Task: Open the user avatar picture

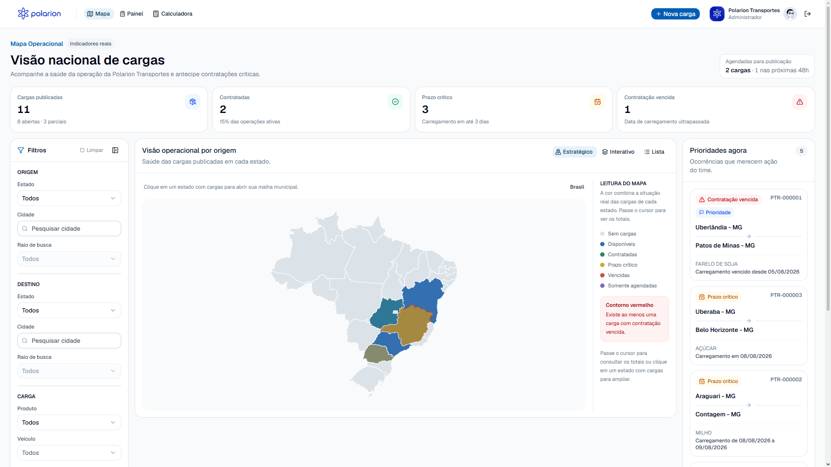Action: (x=790, y=14)
